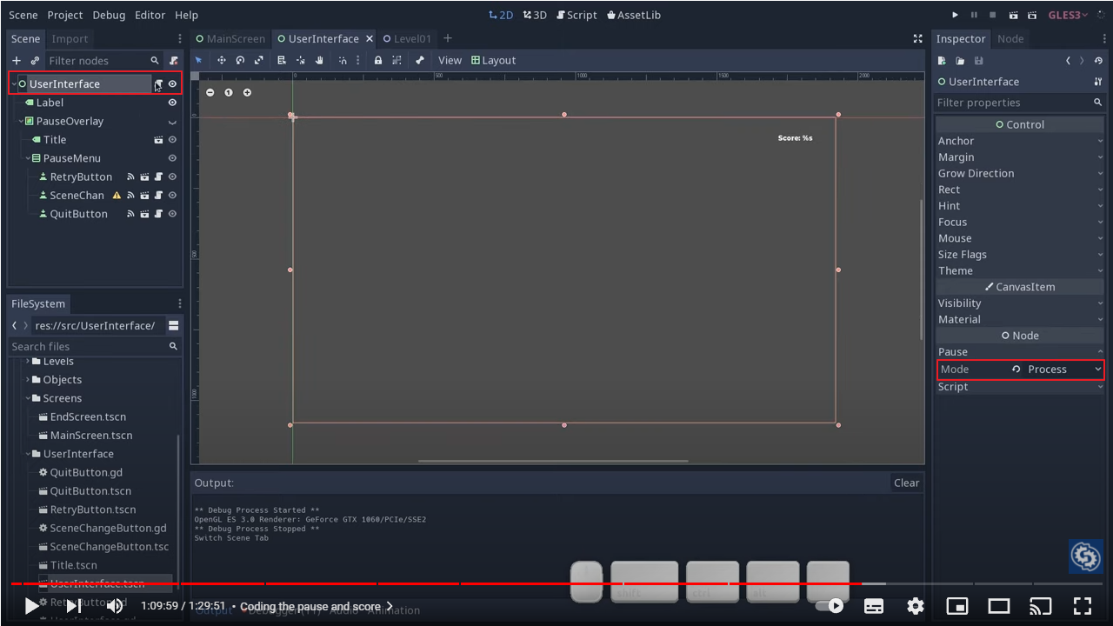This screenshot has width=1113, height=626.
Task: Attach script icon next to the filter nodes box
Action: point(174,61)
